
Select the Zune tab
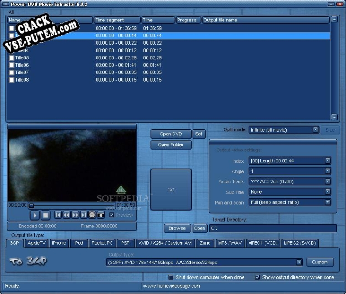[x=205, y=243]
